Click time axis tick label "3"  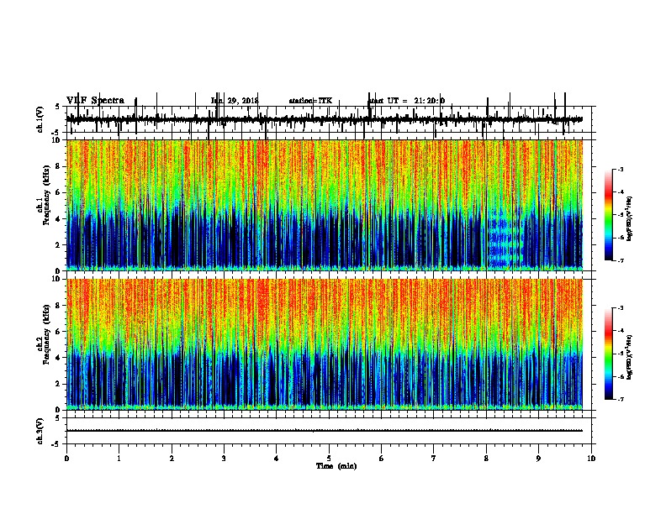pyautogui.click(x=224, y=458)
